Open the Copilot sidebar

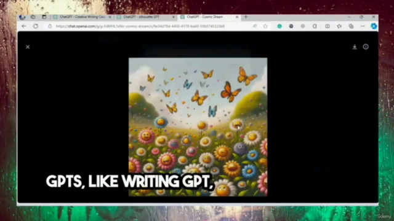374,26
